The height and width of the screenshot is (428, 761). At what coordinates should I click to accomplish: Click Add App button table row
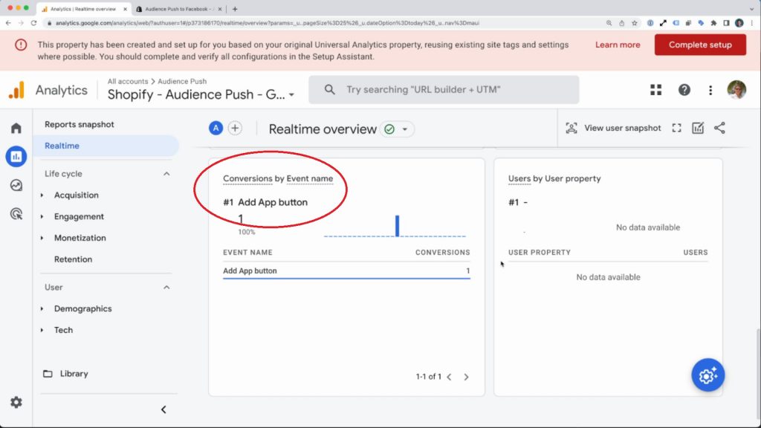[346, 270]
